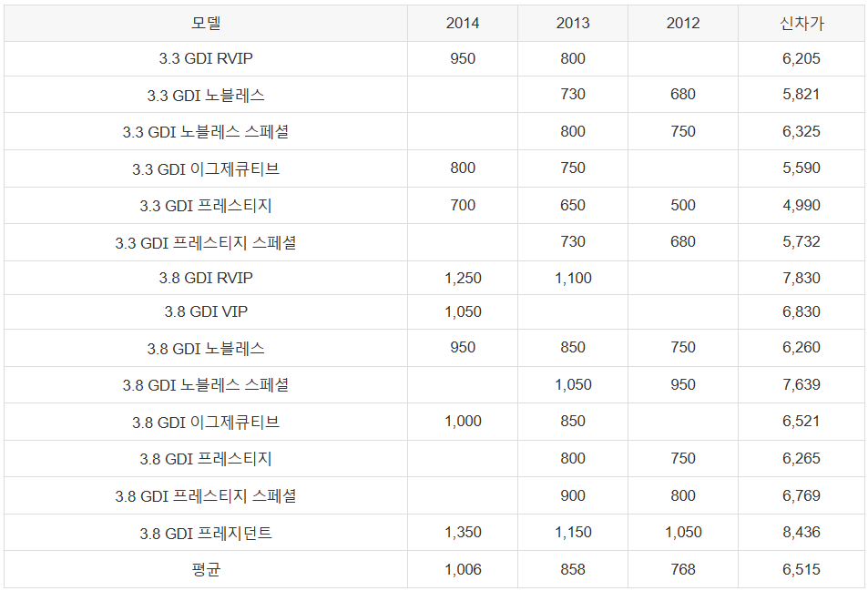The image size is (868, 591).
Task: Click the 768 average value for 2012
Action: click(682, 569)
